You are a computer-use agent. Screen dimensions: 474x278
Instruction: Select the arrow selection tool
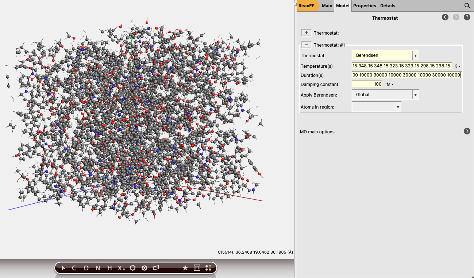point(63,268)
